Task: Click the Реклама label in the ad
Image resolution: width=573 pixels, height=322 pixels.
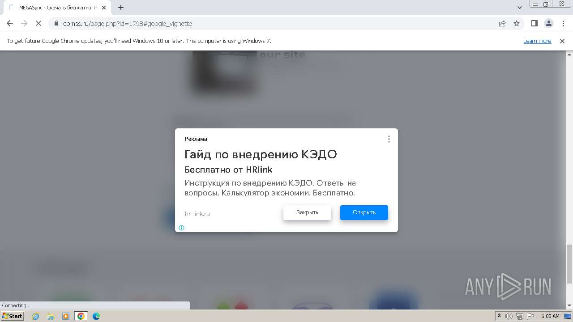Action: pyautogui.click(x=196, y=139)
